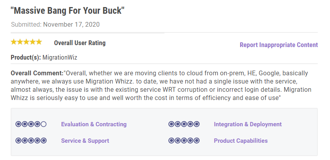The image size is (330, 160).
Task: Click the submitted date November 17, 2020
Action: [71, 24]
